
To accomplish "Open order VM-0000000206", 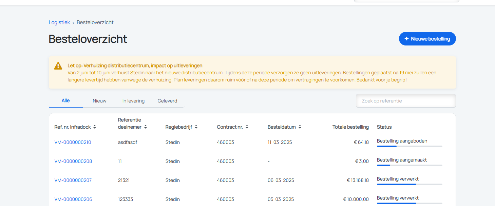I will pos(73,199).
